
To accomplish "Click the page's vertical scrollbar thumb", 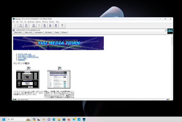I will tap(172, 41).
